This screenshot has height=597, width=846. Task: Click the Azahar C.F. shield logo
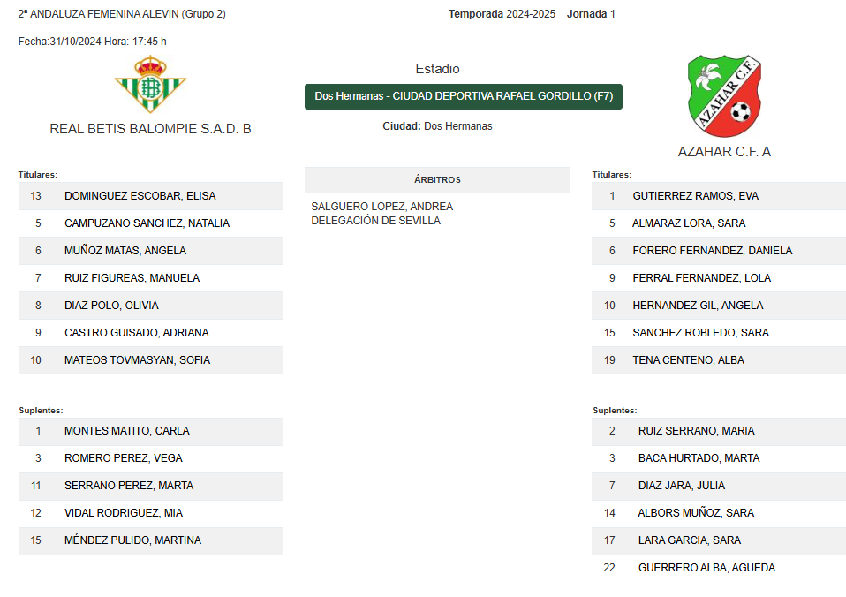pos(724,95)
